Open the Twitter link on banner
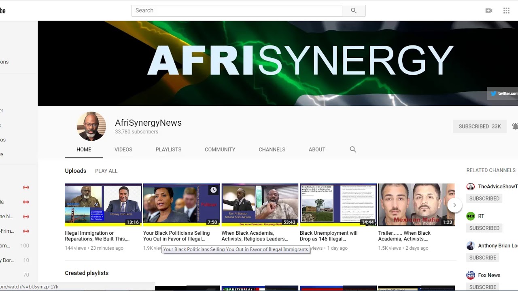This screenshot has height=291, width=518. coord(503,93)
